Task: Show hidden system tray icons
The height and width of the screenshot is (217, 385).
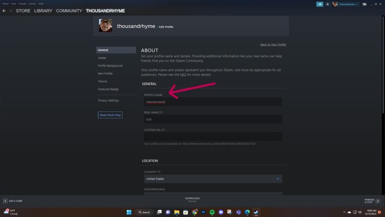Action: click(x=344, y=212)
